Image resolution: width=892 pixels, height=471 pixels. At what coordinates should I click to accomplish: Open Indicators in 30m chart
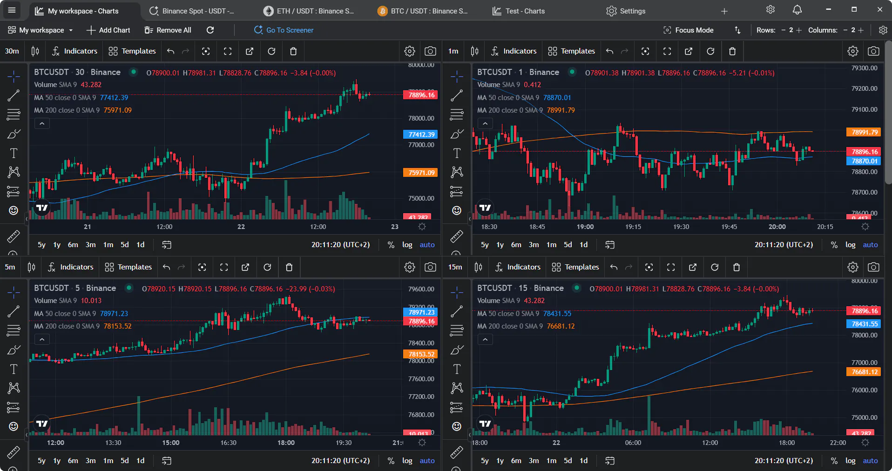75,51
